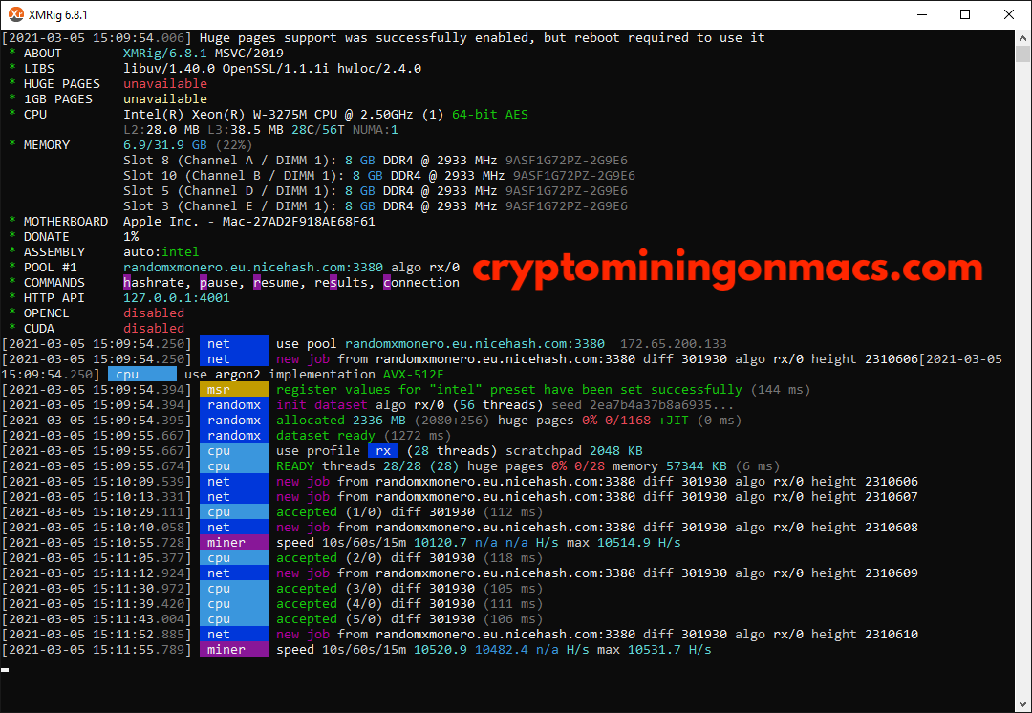The width and height of the screenshot is (1032, 713).
Task: Click the "L3:38.5 MB" cache value
Action: 245,130
